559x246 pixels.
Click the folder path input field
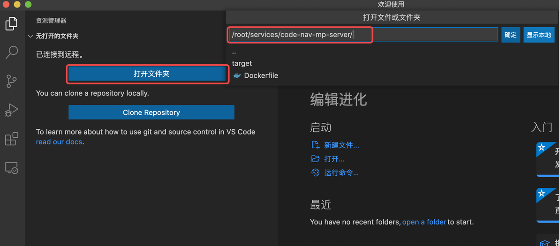(363, 35)
